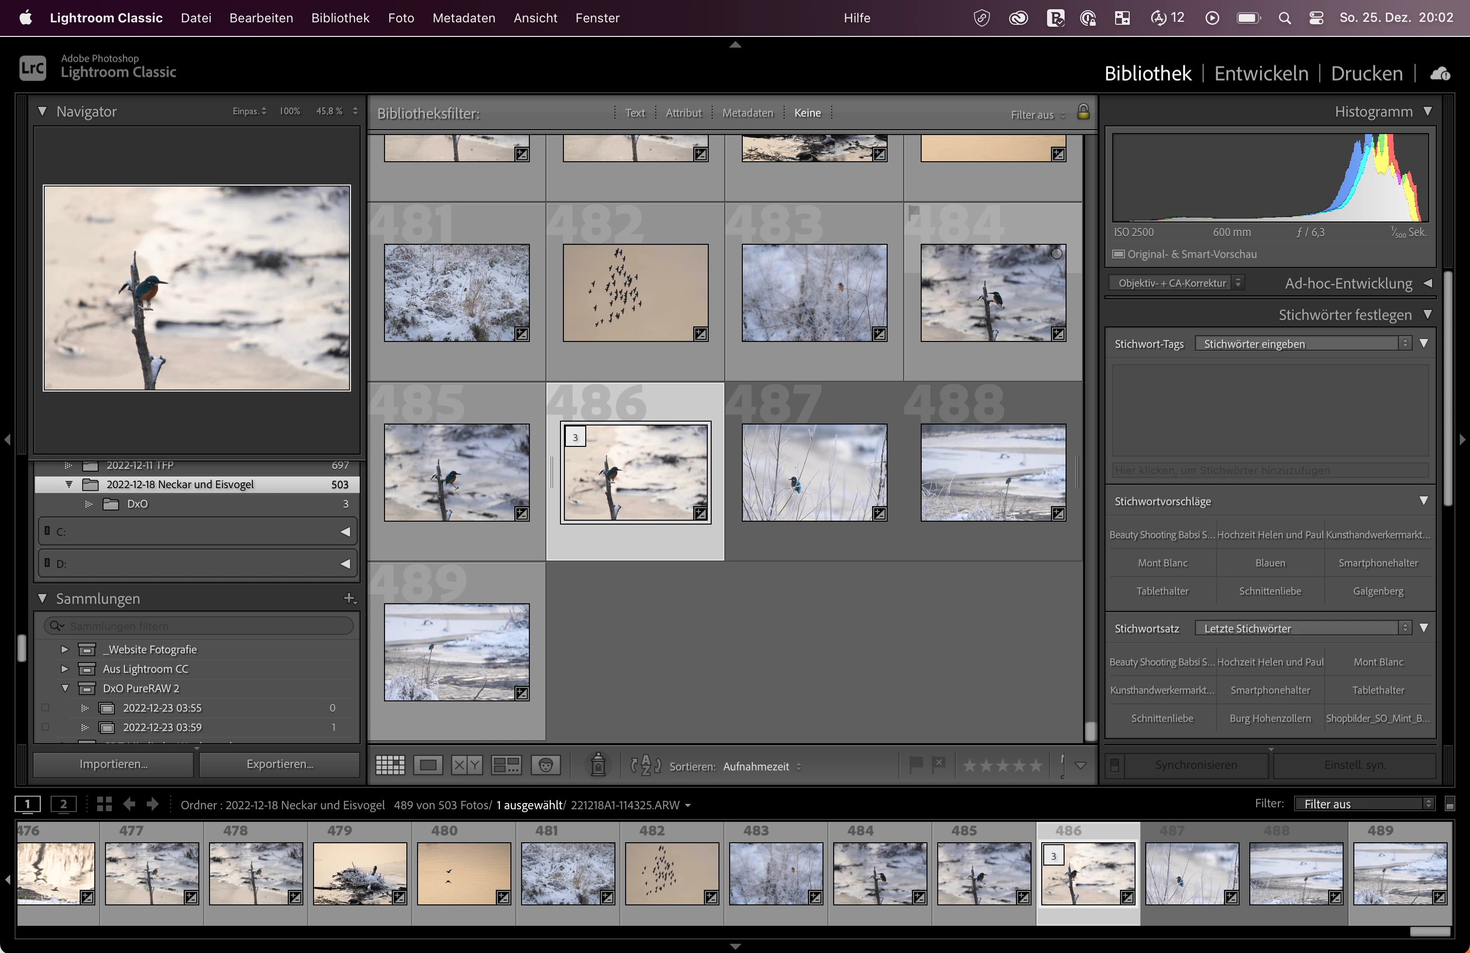
Task: Select thumbnail 482 with flying birds in grid
Action: point(635,292)
